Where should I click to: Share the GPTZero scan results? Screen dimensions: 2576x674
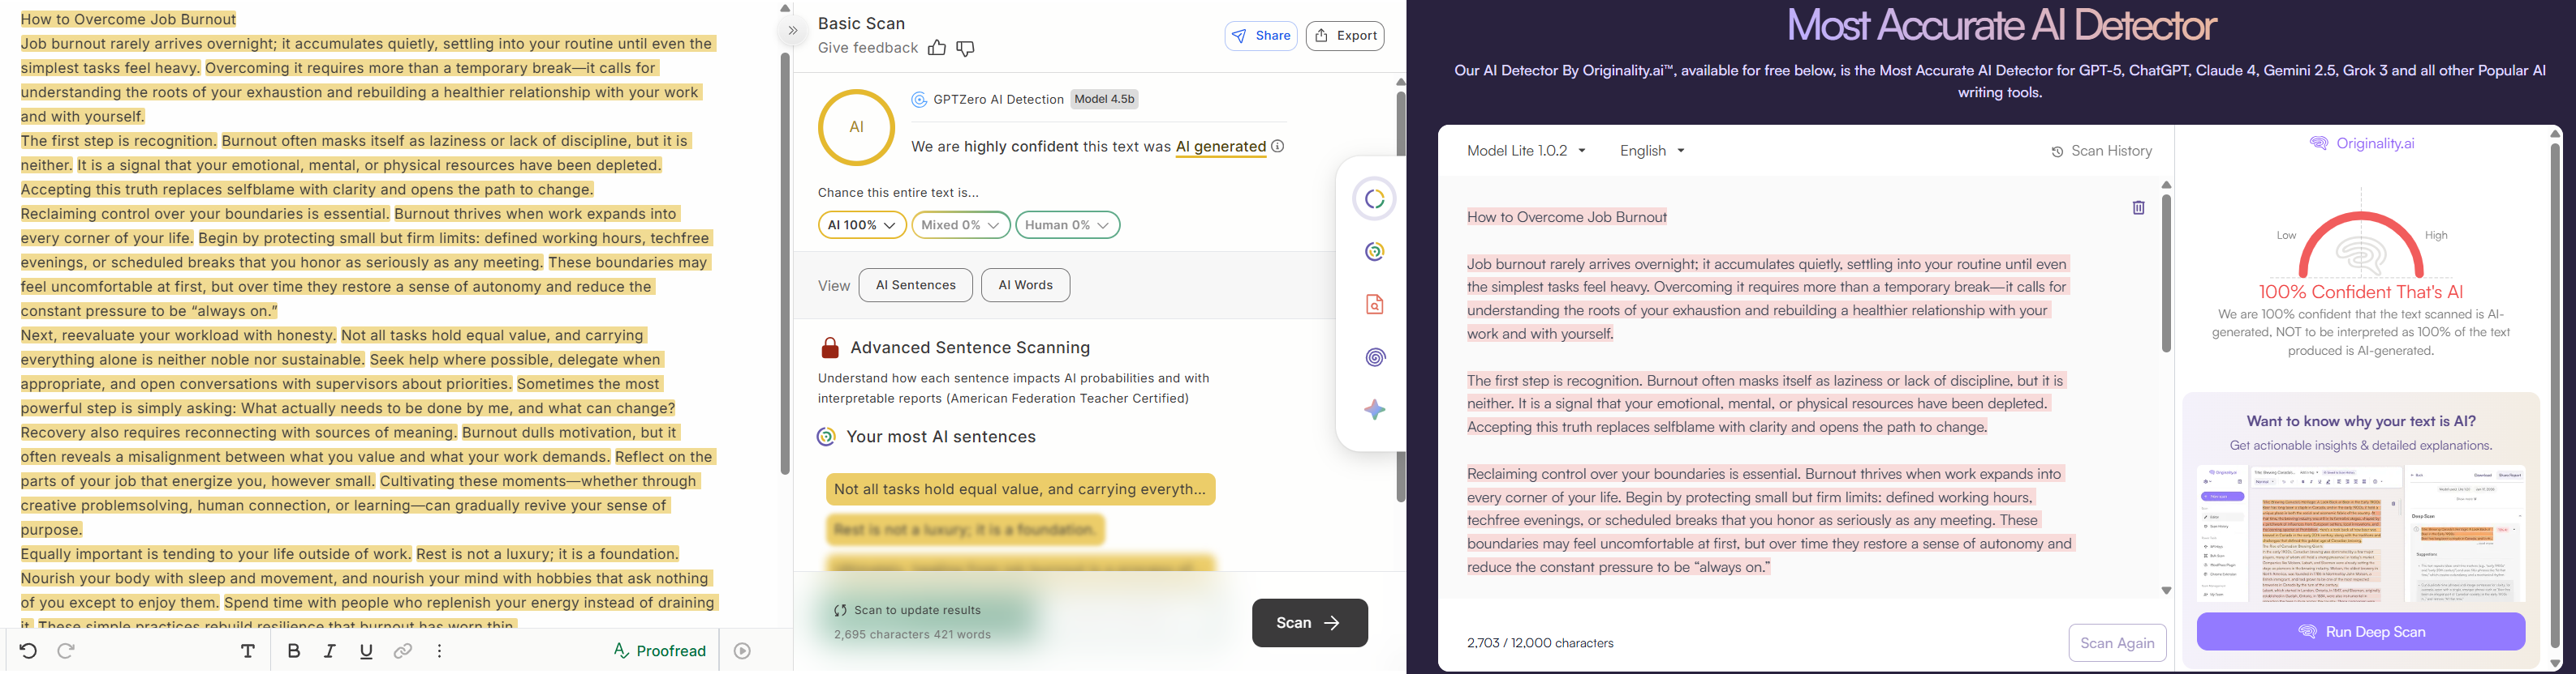[1261, 36]
